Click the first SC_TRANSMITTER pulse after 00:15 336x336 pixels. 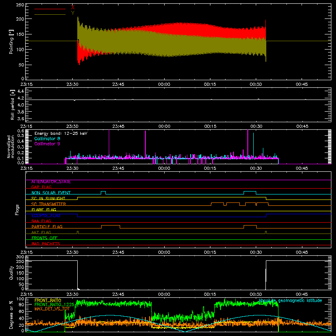pyautogui.click(x=218, y=204)
